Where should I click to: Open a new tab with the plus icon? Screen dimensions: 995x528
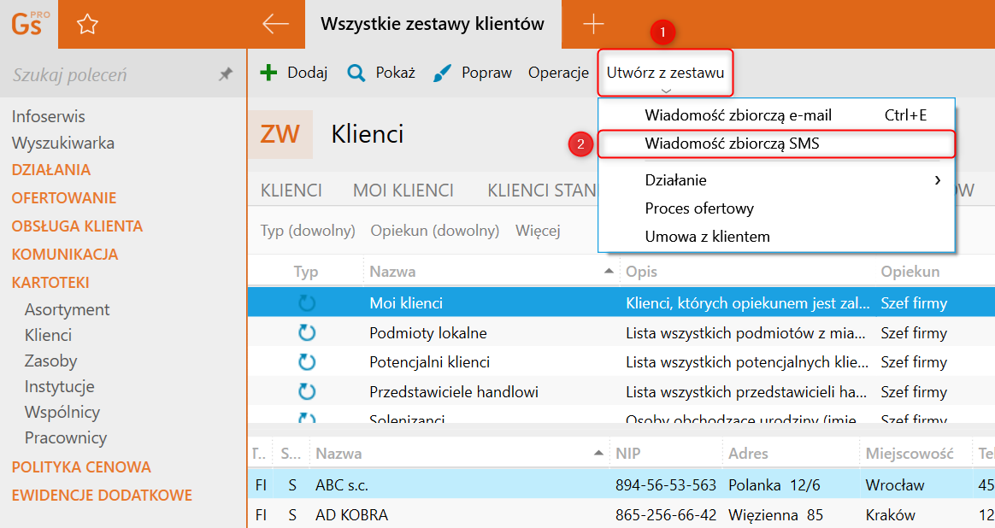pos(593,24)
